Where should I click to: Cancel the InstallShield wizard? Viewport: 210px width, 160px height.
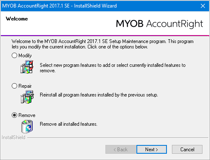click(x=187, y=150)
